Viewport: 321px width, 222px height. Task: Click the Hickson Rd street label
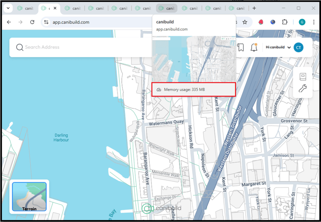coord(190,137)
